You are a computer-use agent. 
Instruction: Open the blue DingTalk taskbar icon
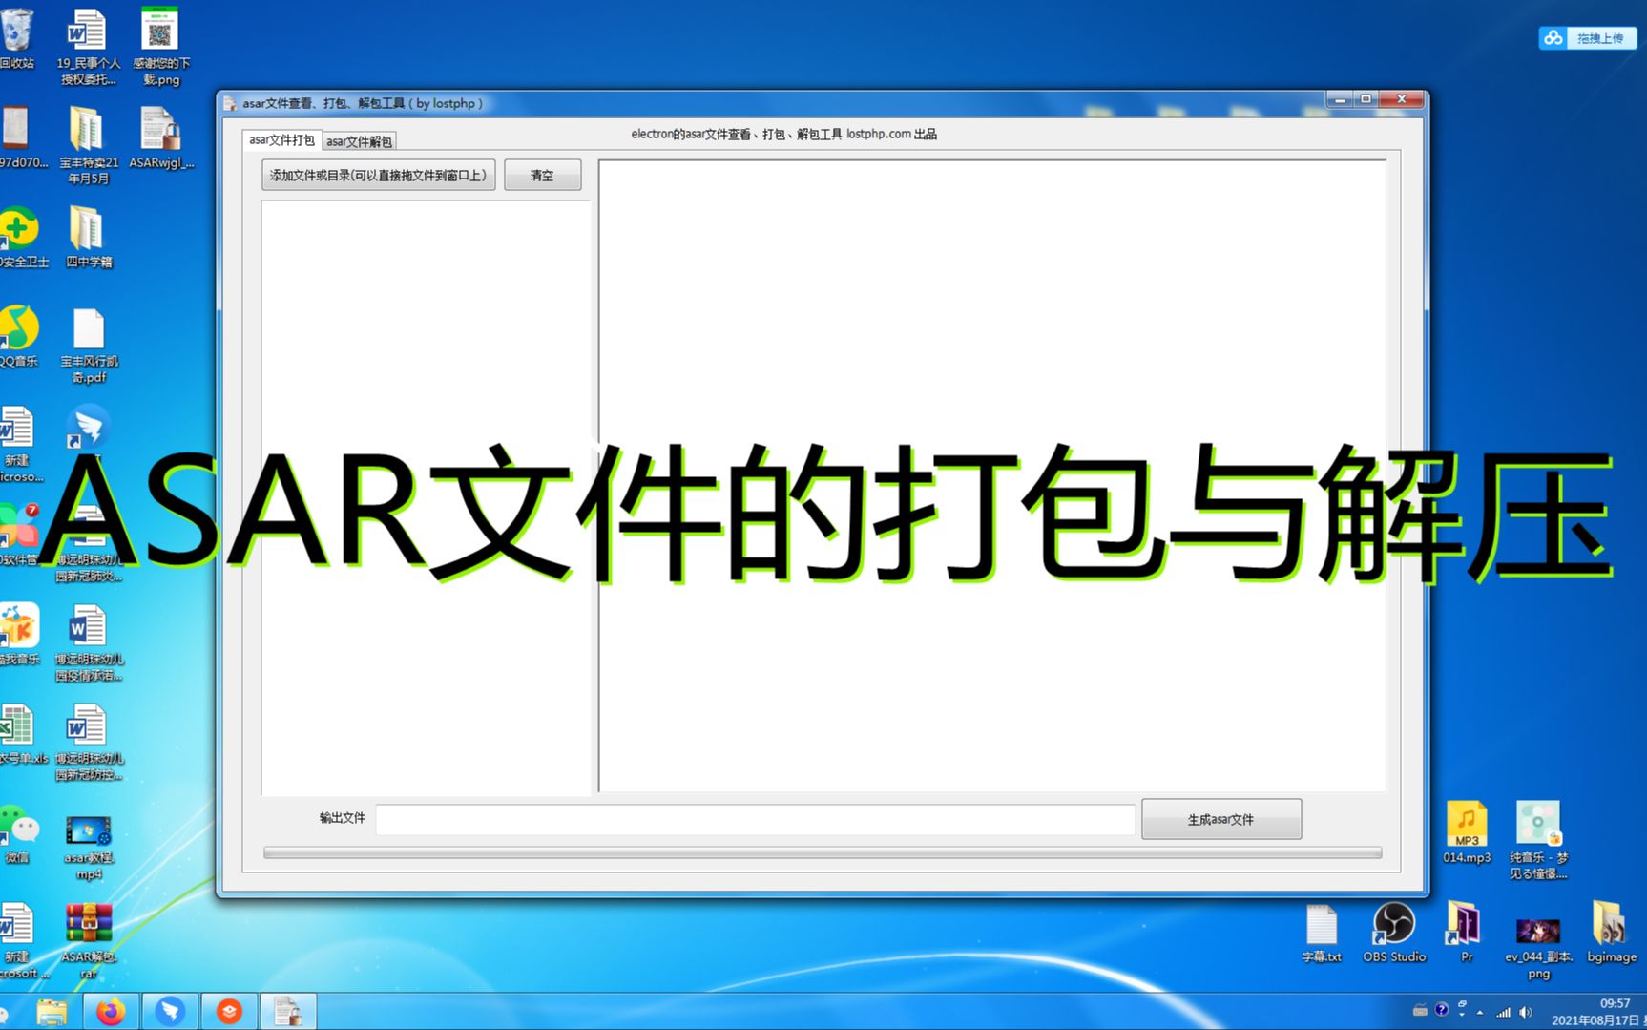[170, 1011]
